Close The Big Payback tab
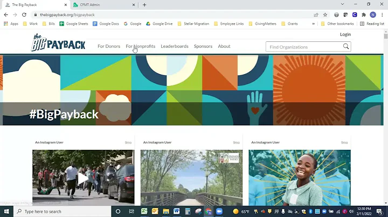This screenshot has height=217, width=388. [66, 5]
